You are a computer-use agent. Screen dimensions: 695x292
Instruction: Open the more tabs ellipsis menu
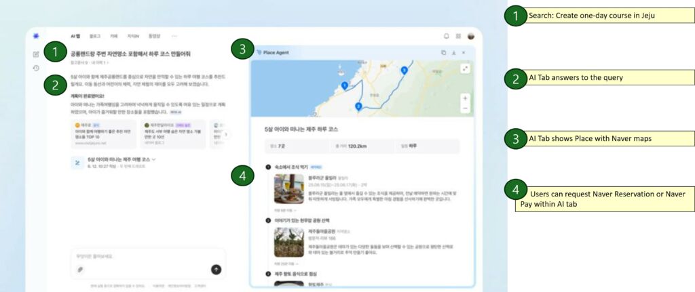pos(174,37)
